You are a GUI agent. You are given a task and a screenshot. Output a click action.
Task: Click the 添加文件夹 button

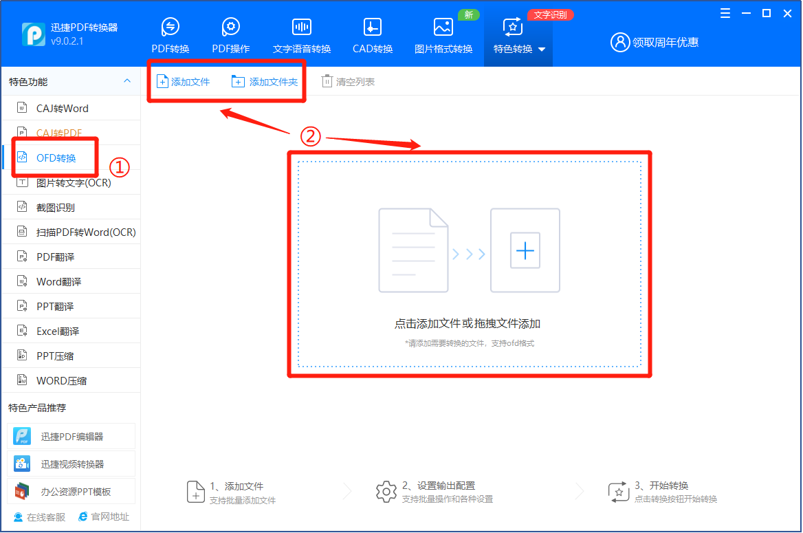(265, 81)
